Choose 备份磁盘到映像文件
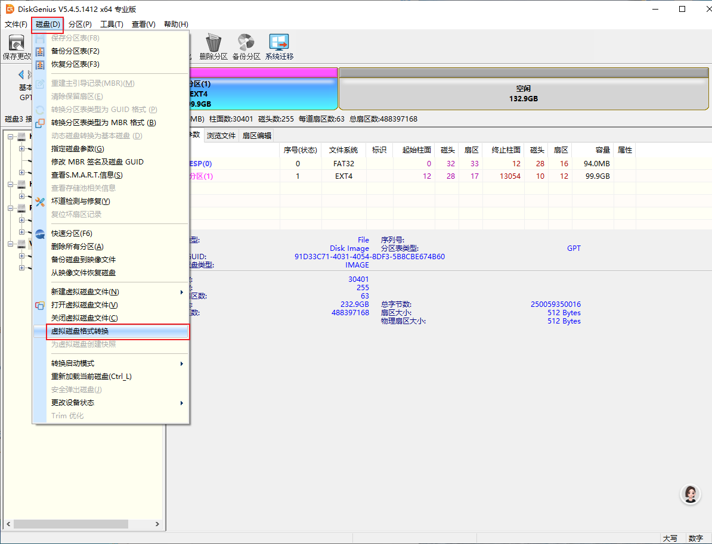This screenshot has height=544, width=712. (112, 260)
